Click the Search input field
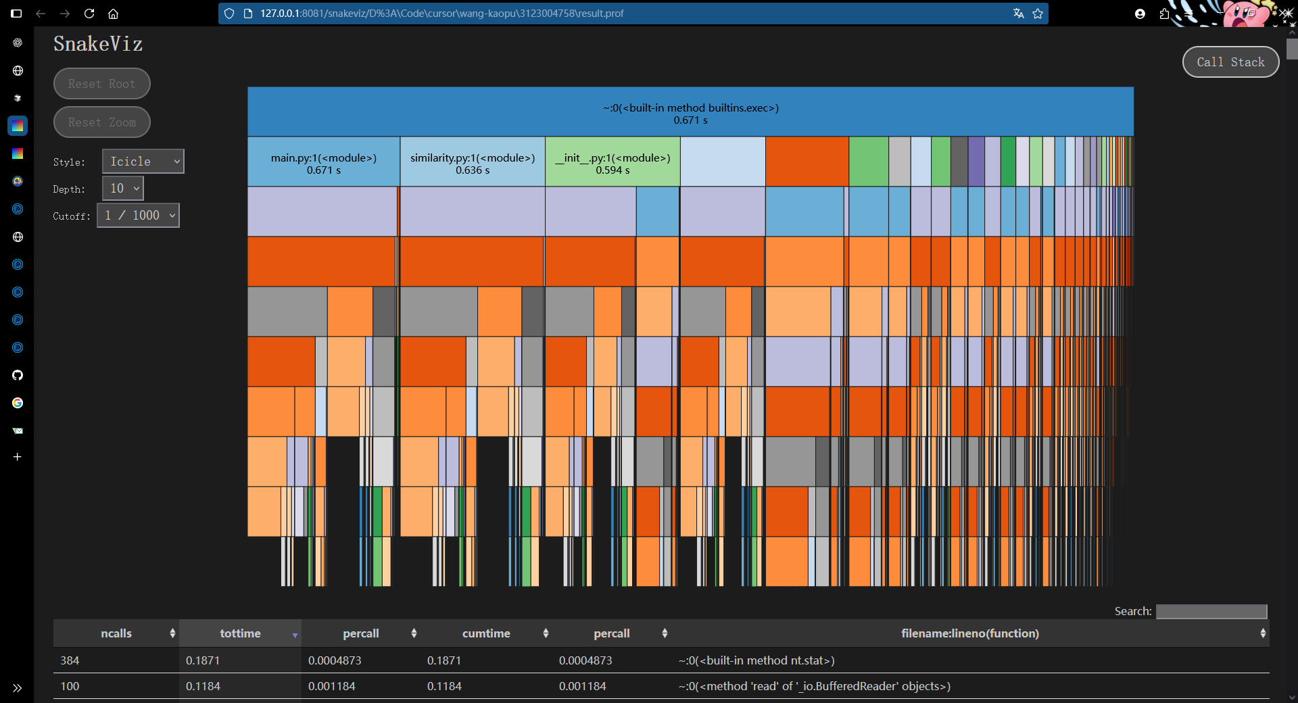 click(1211, 612)
